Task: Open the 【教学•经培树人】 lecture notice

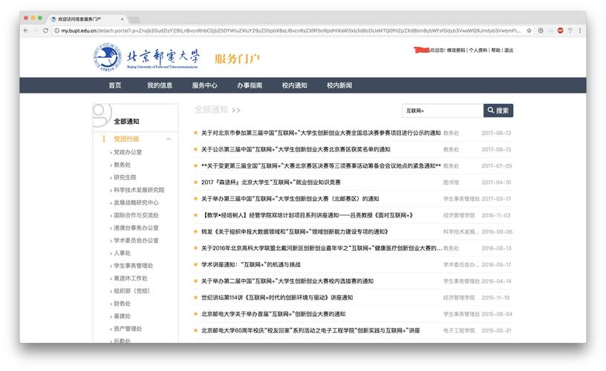Action: click(x=307, y=215)
